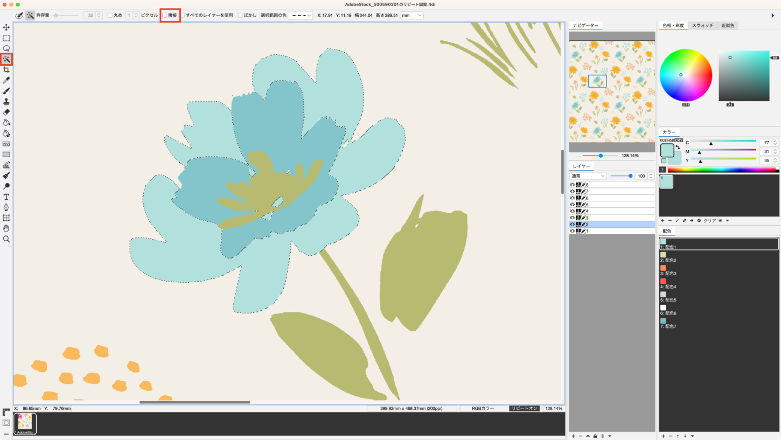The height and width of the screenshot is (440, 781).
Task: Select the Lasso tool
Action: tap(6, 48)
